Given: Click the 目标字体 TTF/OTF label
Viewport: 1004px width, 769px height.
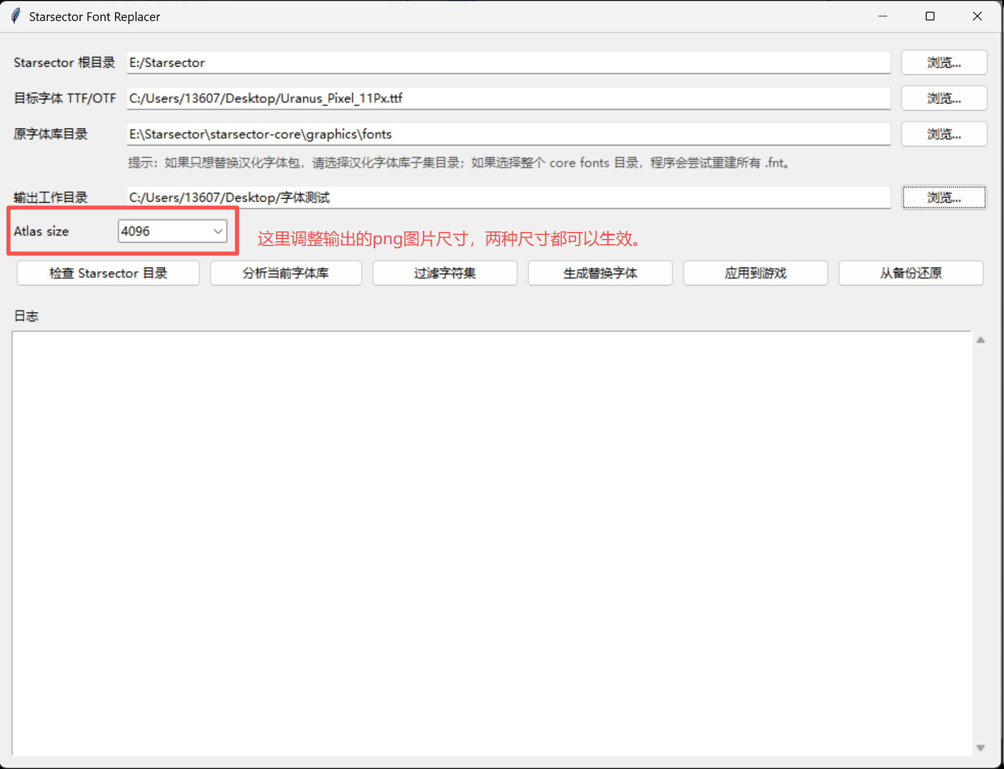Looking at the screenshot, I should (x=65, y=98).
